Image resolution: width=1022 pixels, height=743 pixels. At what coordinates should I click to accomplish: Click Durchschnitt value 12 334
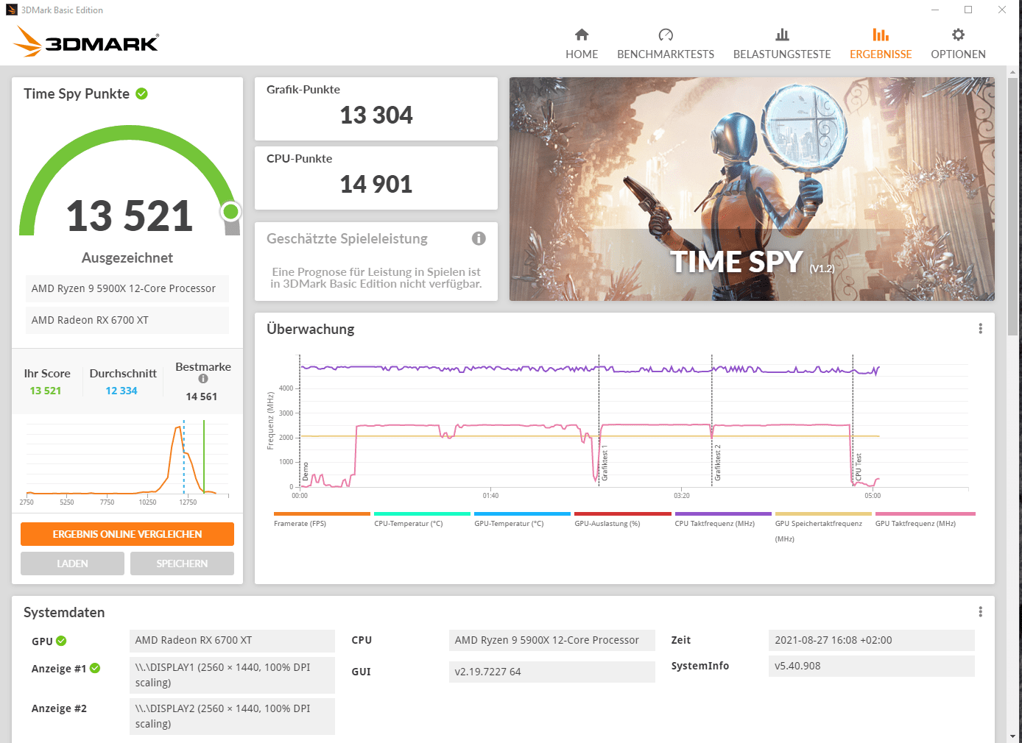click(121, 391)
